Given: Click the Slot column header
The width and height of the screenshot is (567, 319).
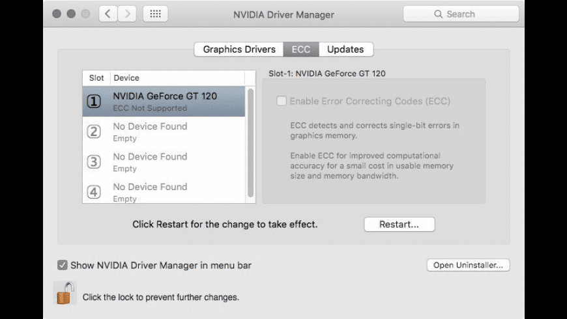Looking at the screenshot, I should click(x=96, y=77).
